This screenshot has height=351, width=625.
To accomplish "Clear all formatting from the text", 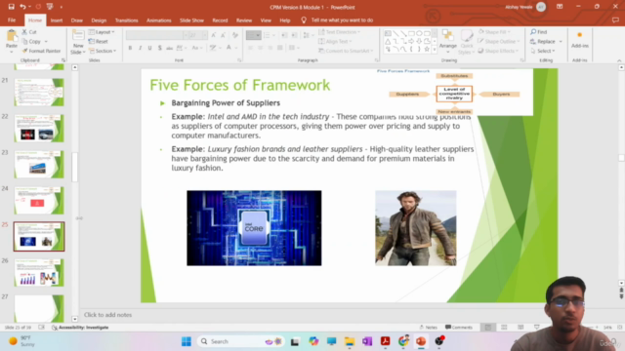I will [x=235, y=35].
